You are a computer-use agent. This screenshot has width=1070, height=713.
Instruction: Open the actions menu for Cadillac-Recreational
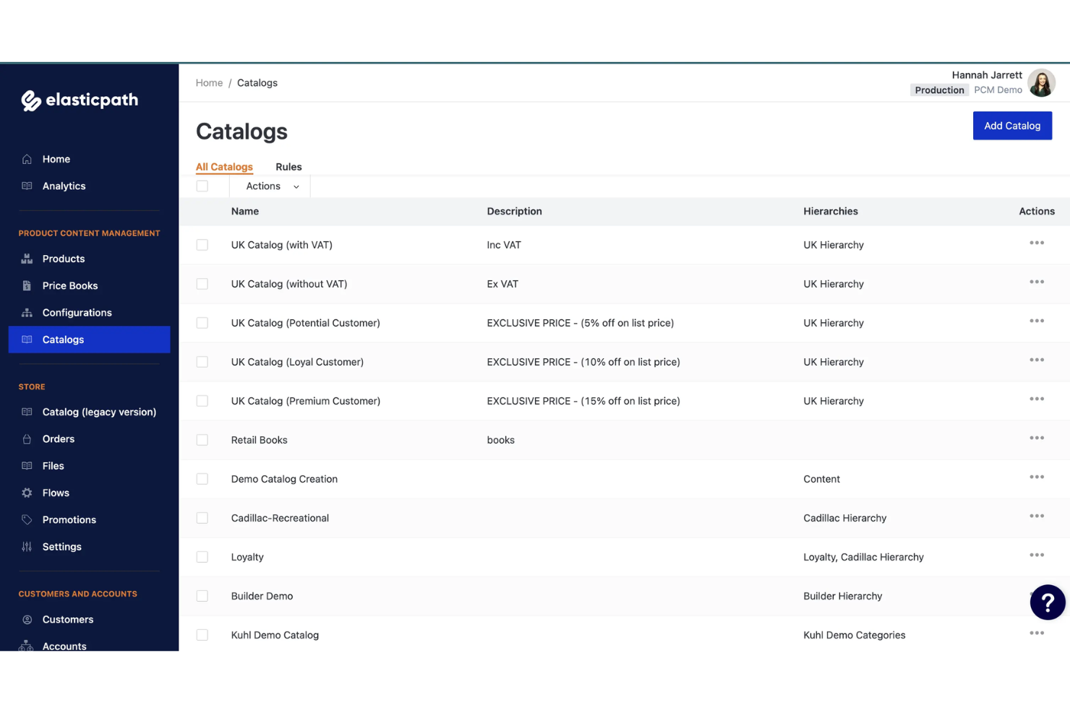coord(1037,516)
